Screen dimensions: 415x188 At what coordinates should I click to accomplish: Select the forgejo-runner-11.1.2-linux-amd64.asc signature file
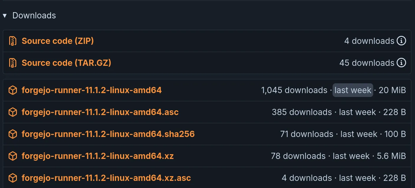pos(100,112)
